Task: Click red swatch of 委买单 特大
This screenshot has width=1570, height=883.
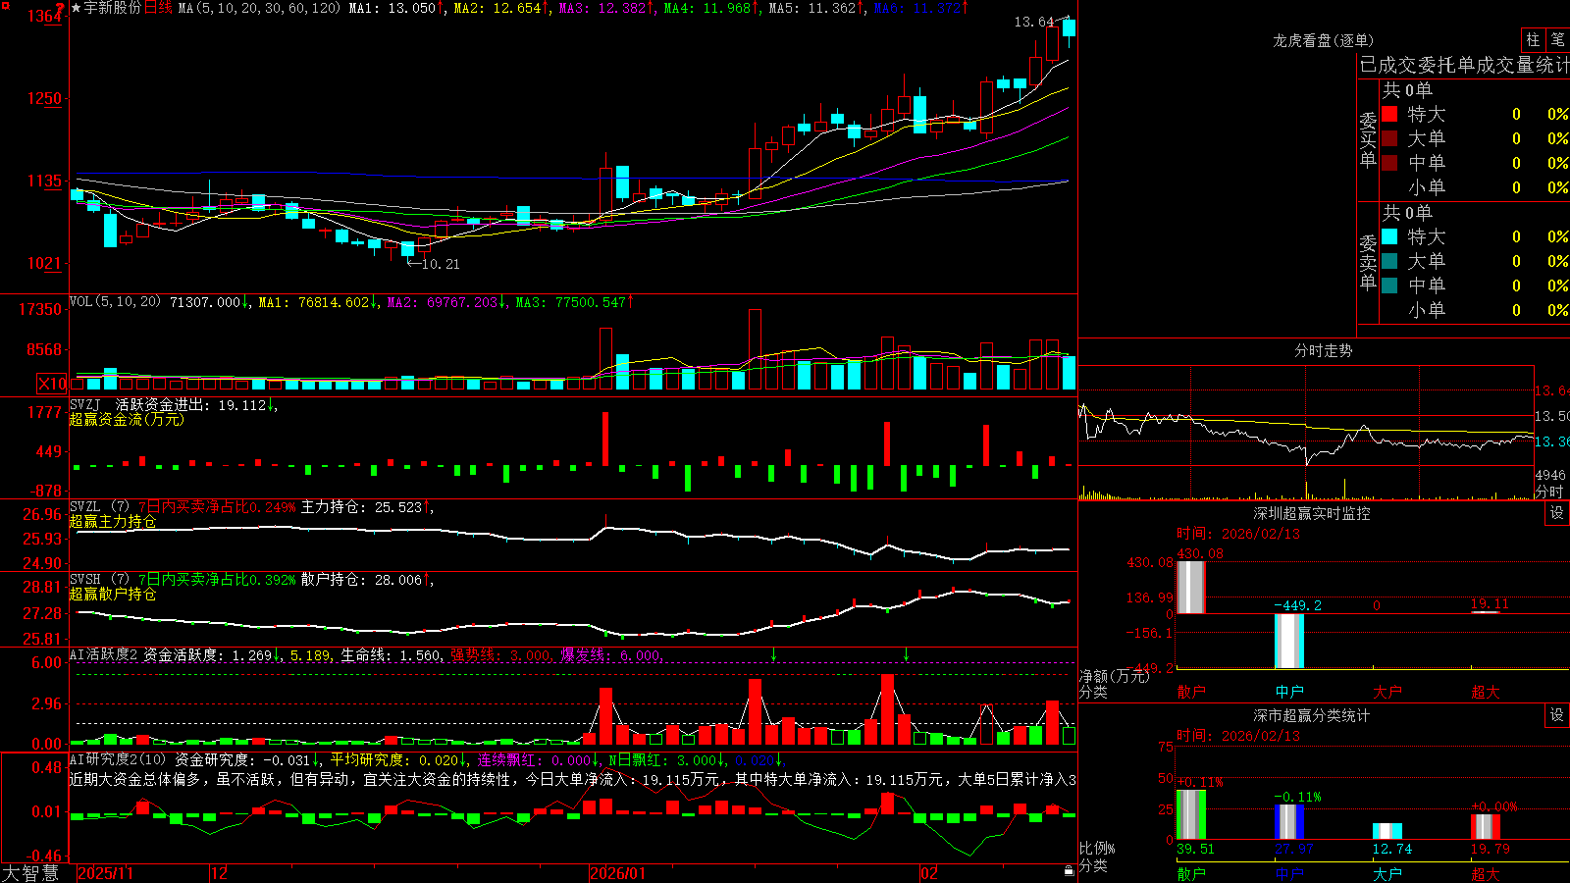Action: pyautogui.click(x=1389, y=114)
